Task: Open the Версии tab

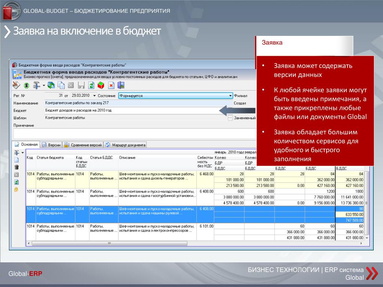Action: (51, 145)
